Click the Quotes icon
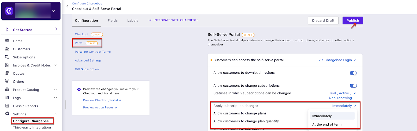The width and height of the screenshot is (417, 131). point(7,73)
